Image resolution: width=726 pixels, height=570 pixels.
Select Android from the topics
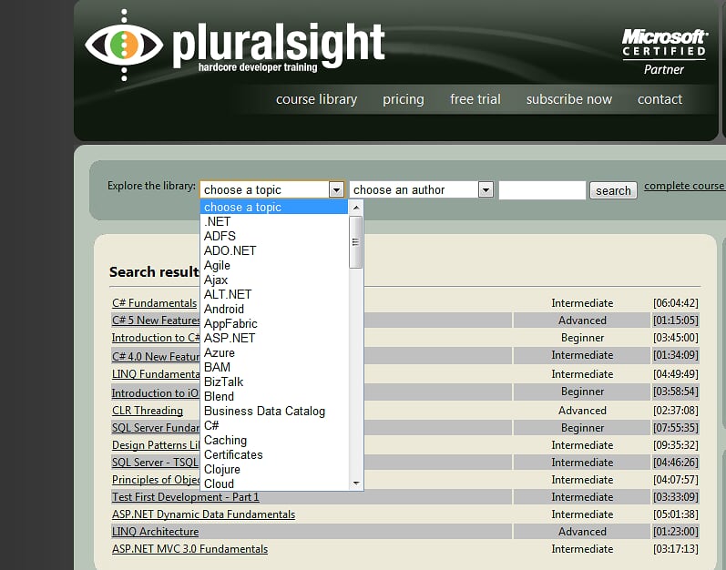[x=273, y=309]
